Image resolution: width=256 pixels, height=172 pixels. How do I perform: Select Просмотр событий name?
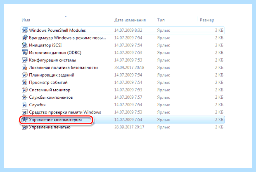(x=48, y=82)
